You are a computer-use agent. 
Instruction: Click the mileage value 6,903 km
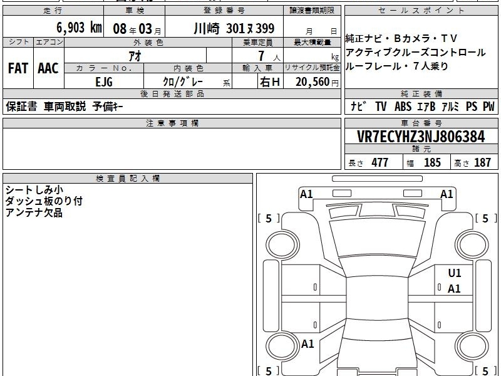pos(79,28)
